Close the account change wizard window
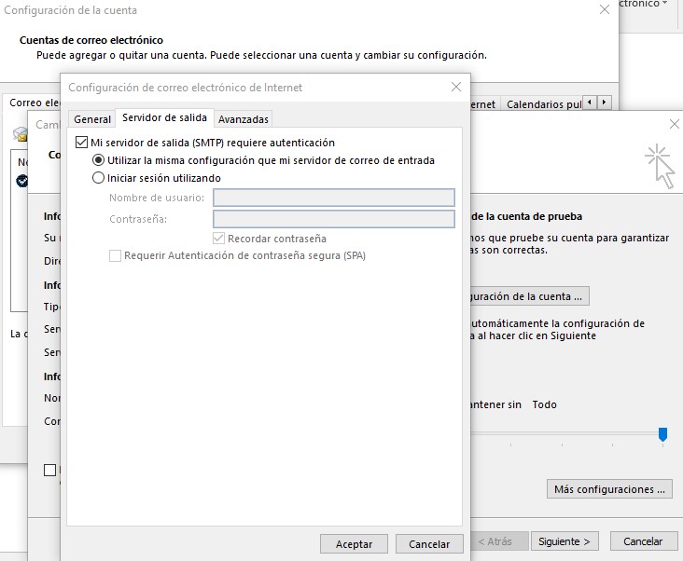 point(674,124)
